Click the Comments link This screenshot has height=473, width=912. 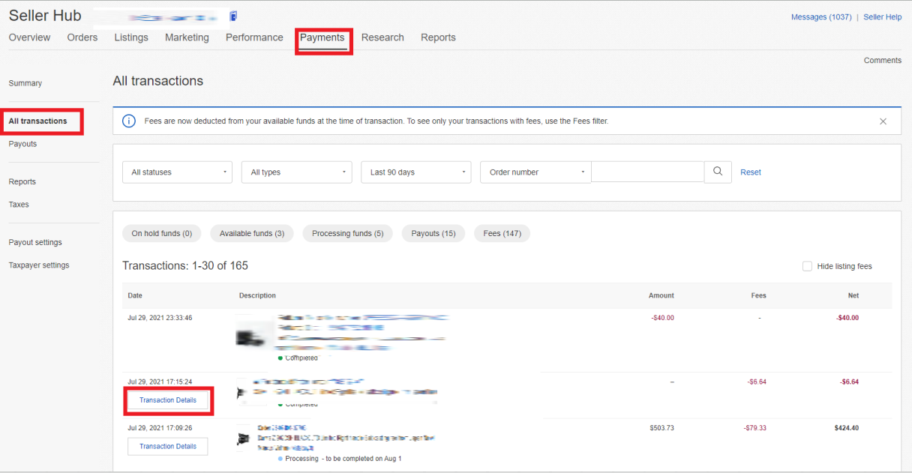click(x=883, y=61)
